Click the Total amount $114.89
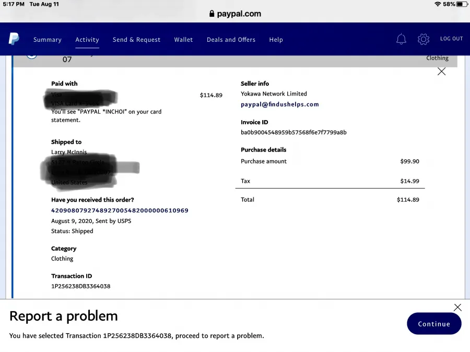This screenshot has width=470, height=352. [408, 200]
